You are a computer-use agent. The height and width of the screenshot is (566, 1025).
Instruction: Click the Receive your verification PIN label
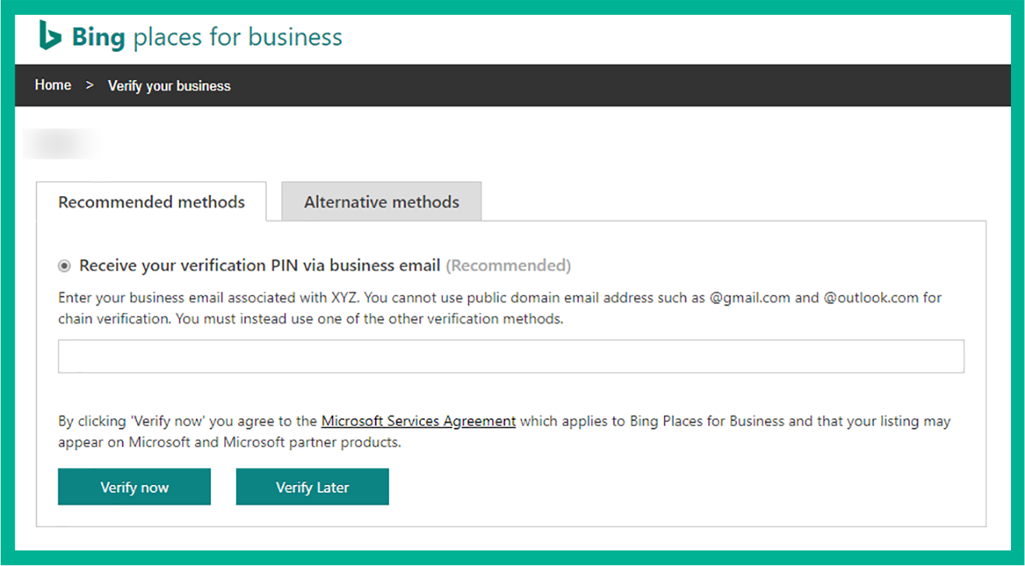260,265
